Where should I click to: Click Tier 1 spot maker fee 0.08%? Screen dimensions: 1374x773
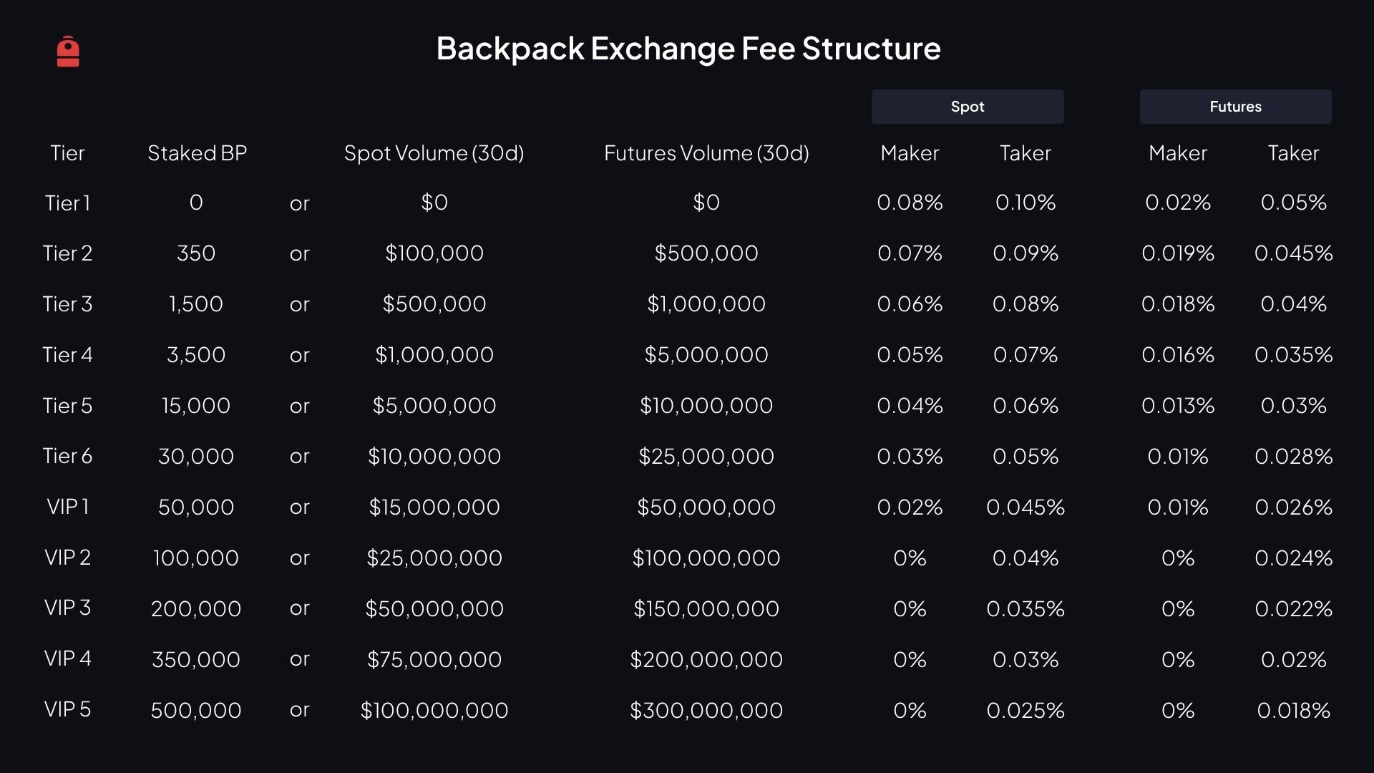[x=910, y=203]
